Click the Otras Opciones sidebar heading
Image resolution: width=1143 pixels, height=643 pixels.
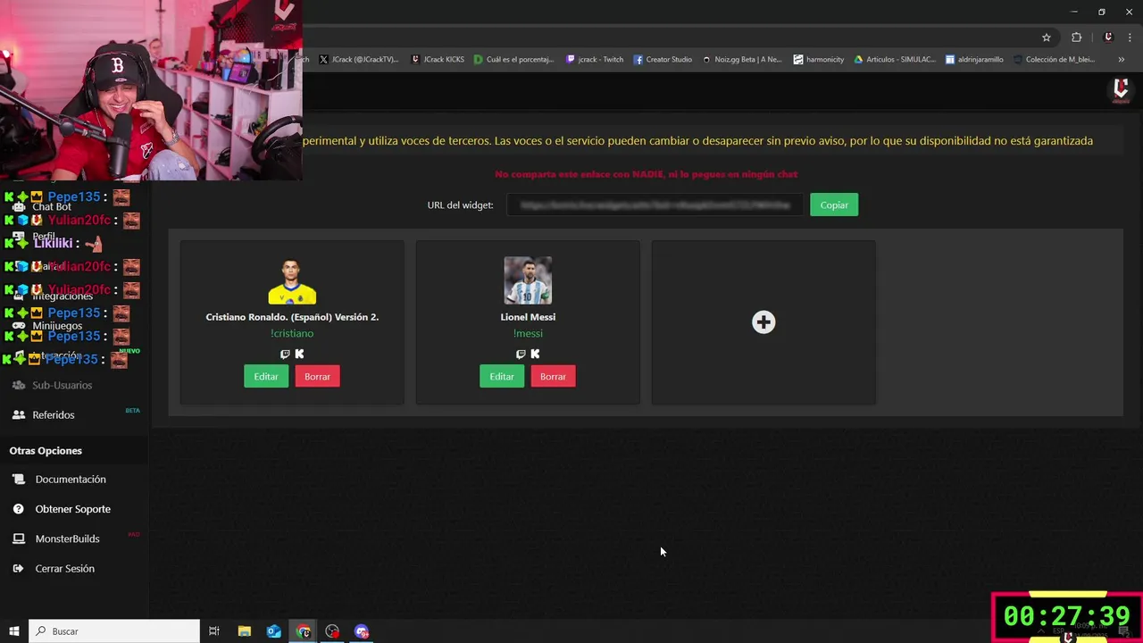[46, 451]
